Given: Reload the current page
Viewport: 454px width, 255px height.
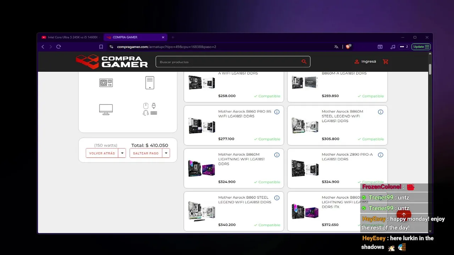Looking at the screenshot, I should [59, 47].
